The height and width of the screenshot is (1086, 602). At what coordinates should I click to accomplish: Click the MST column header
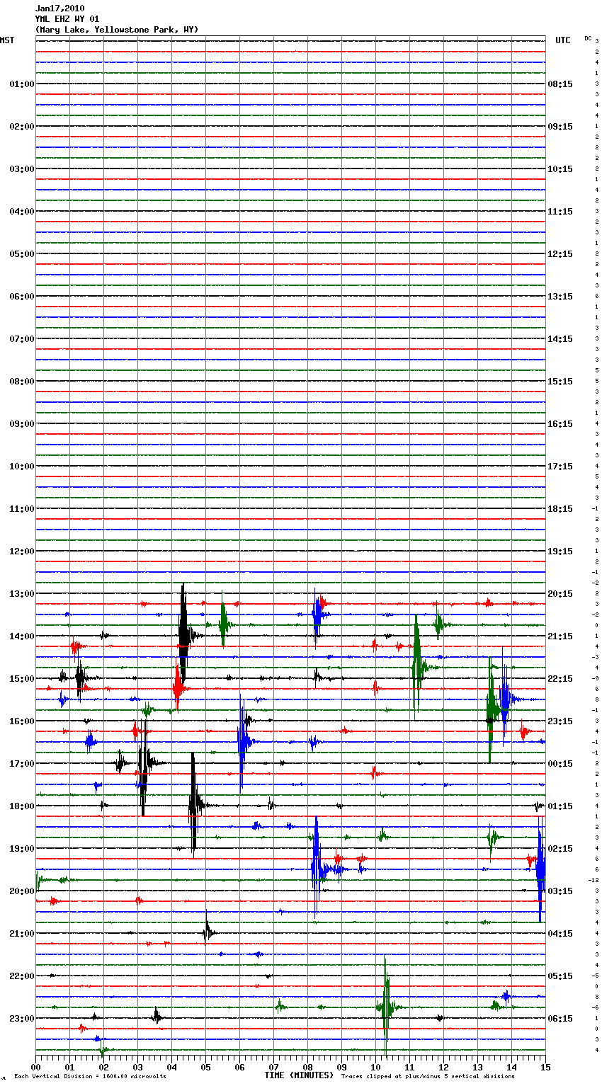[x=7, y=40]
